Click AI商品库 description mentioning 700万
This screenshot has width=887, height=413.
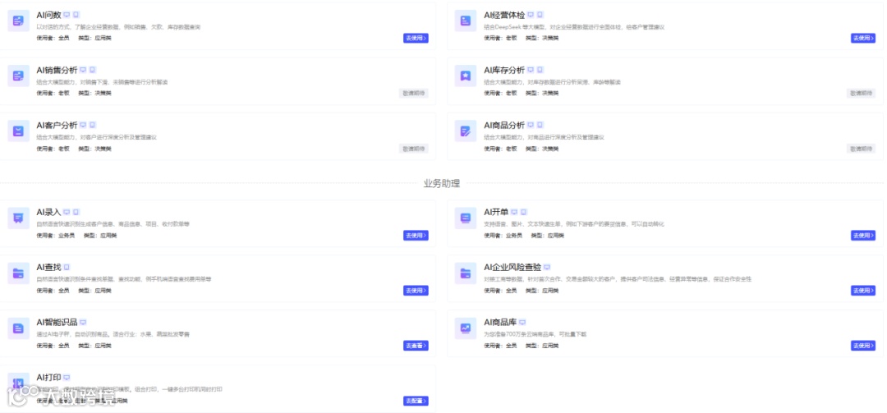(535, 334)
